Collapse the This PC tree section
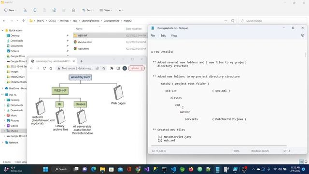This screenshot has height=174, width=309. click(x=2, y=95)
